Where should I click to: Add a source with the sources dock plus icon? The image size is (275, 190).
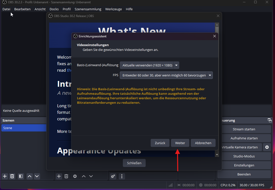pos(59,176)
